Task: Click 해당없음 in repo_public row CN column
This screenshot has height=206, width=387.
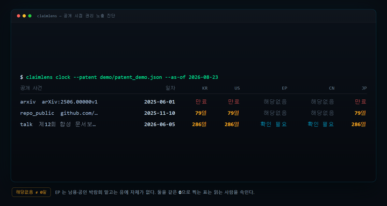Action: (x=322, y=113)
